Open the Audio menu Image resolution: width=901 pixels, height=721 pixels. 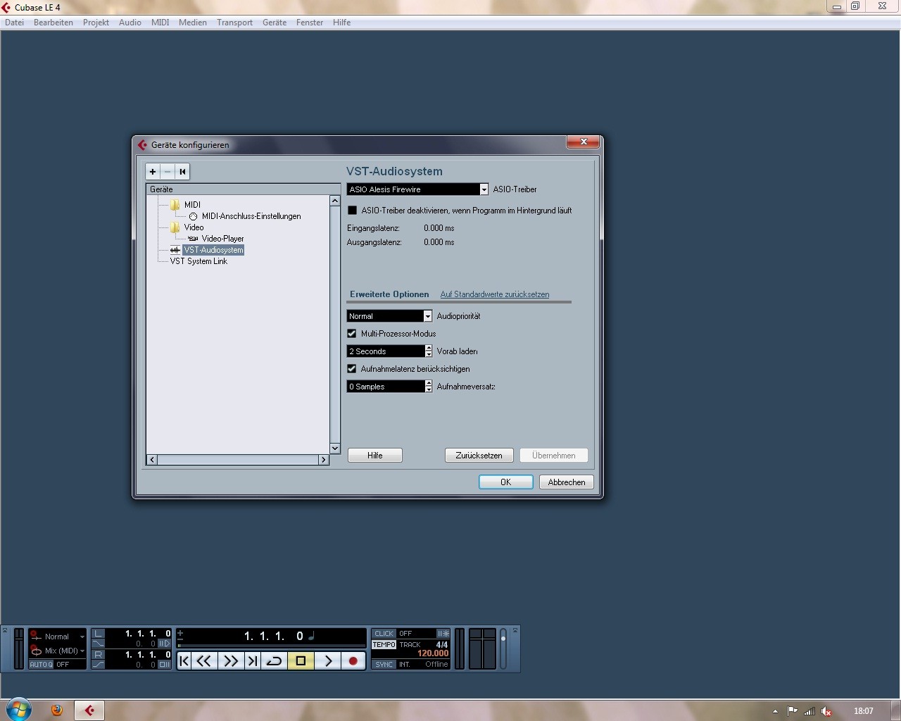130,23
